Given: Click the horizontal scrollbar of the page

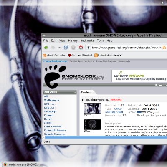Looking at the screenshot, I should pyautogui.click(x=106, y=137).
